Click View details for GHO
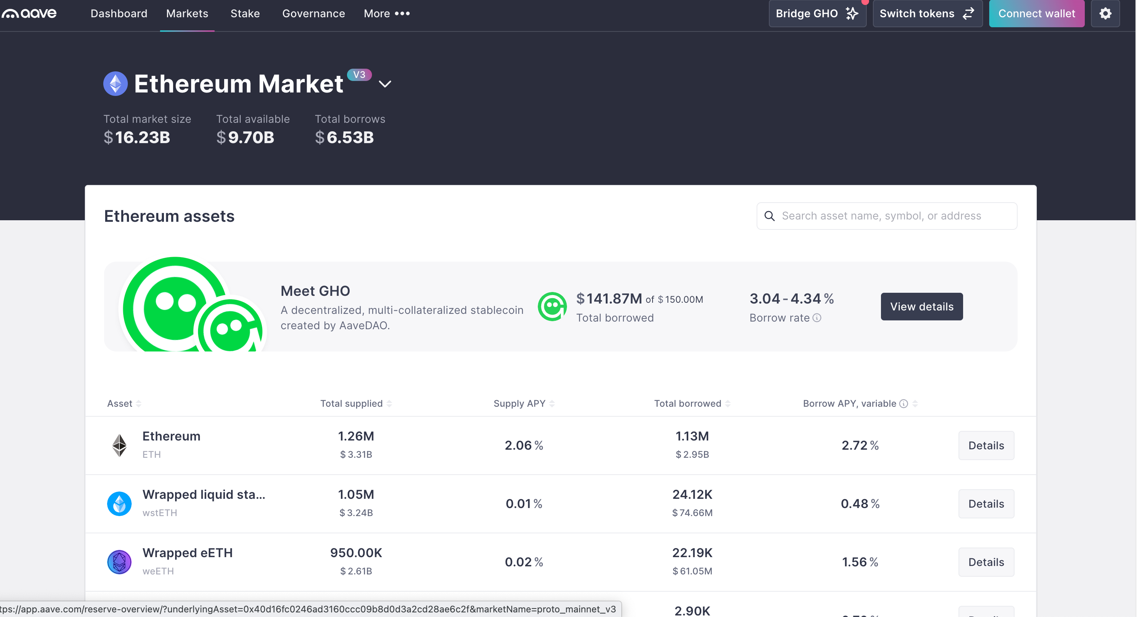 coord(922,306)
